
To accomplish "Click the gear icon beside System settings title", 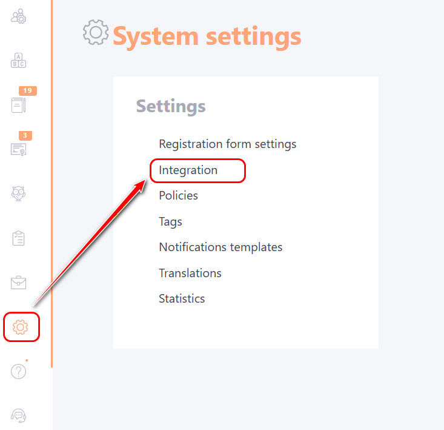I will pos(96,32).
